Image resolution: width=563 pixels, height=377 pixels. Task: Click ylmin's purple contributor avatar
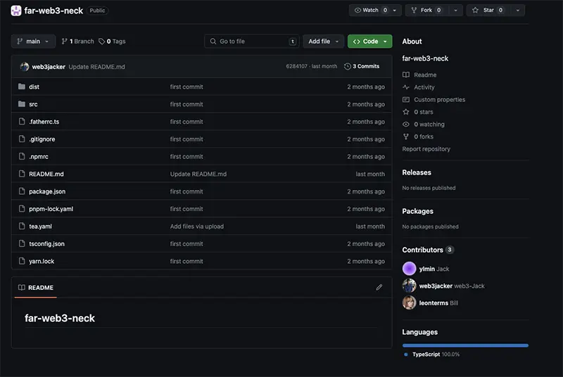[409, 268]
